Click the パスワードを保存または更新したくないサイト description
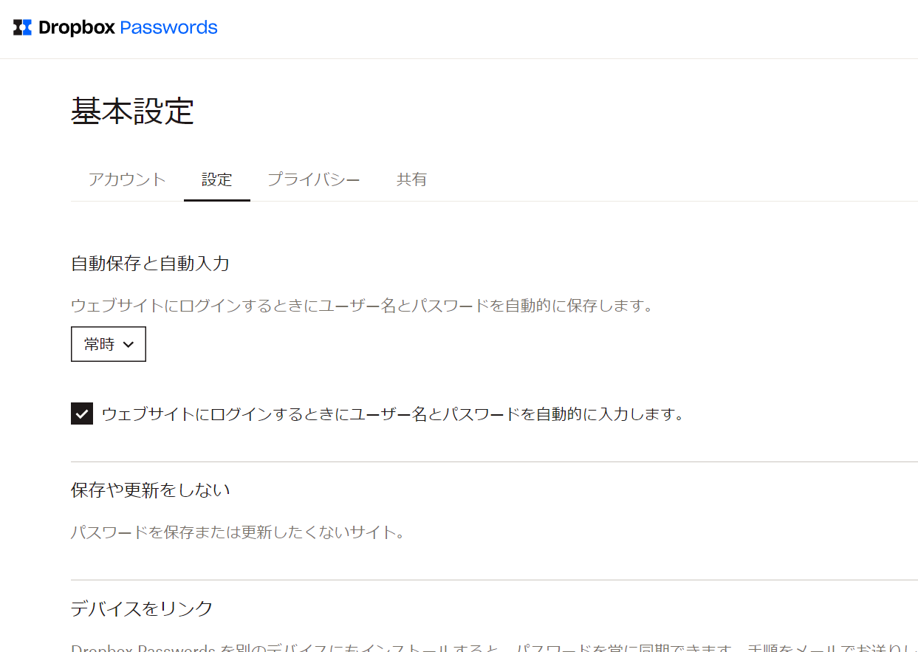 click(x=238, y=532)
